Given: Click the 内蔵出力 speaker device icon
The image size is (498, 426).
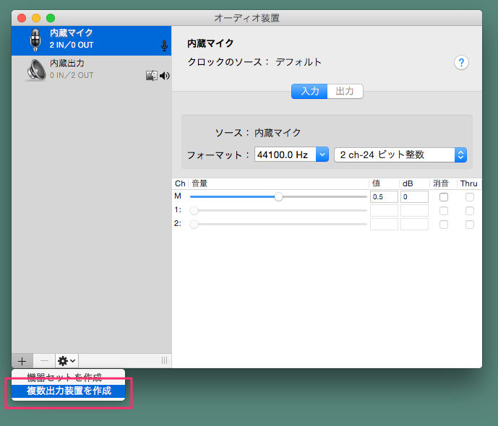Looking at the screenshot, I should pos(36,70).
